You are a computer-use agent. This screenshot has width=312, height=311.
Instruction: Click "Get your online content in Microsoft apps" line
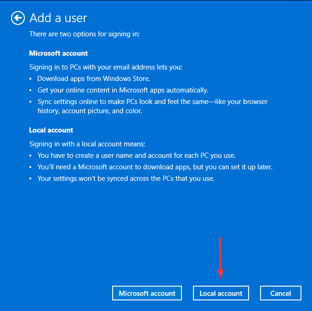123,90
